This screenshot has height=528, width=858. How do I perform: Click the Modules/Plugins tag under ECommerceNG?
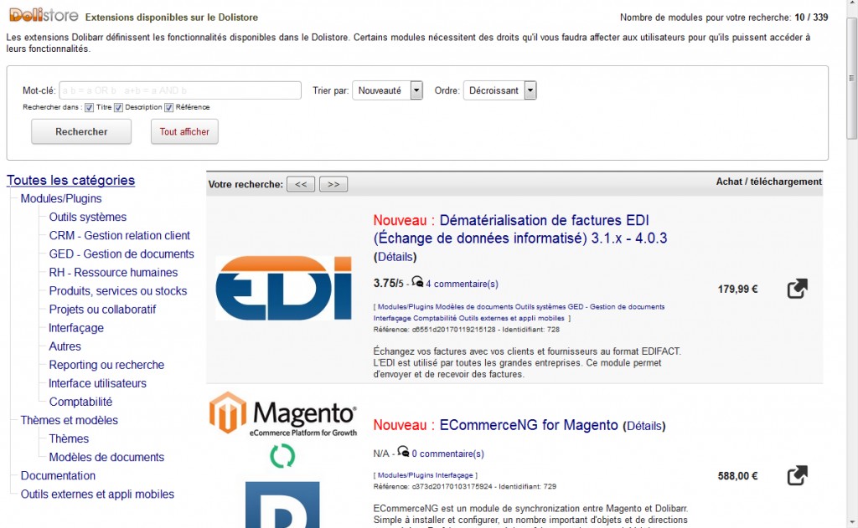(x=406, y=475)
